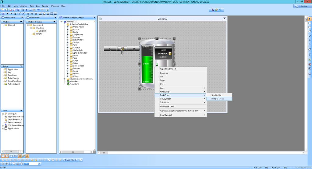The height and width of the screenshot is (169, 312).
Task: Select the Real-time Trend tool
Action: pos(310,64)
